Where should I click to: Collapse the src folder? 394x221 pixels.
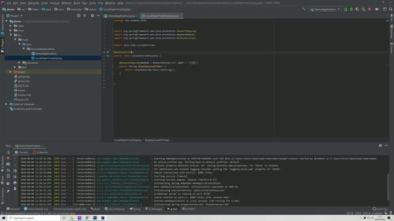click(x=11, y=35)
